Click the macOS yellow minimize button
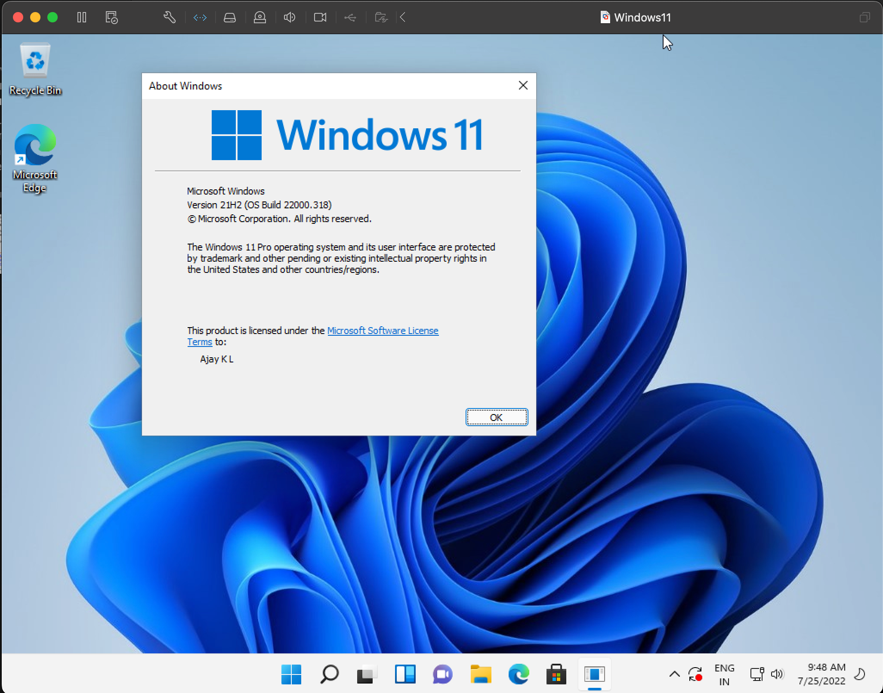Image resolution: width=883 pixels, height=693 pixels. coord(35,17)
